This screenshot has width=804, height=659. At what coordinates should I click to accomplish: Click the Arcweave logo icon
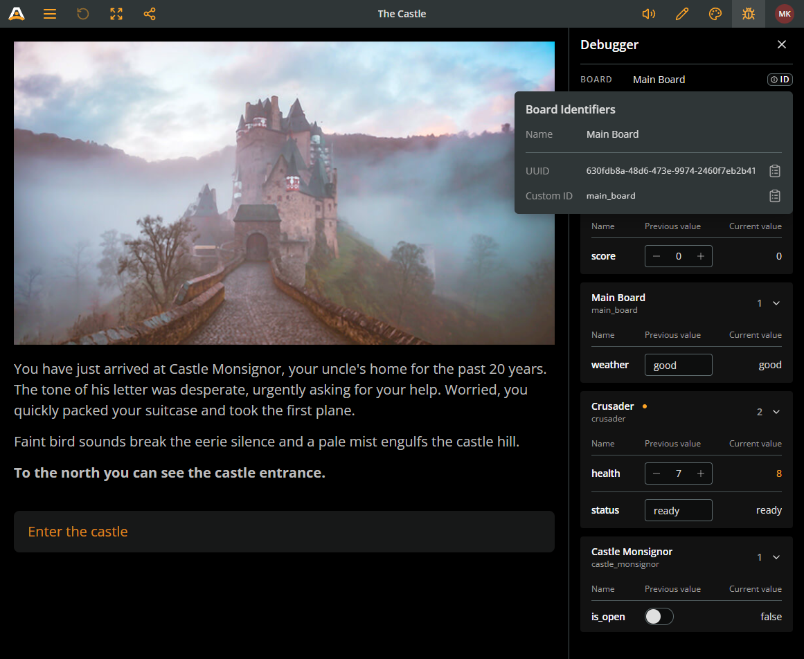[17, 14]
